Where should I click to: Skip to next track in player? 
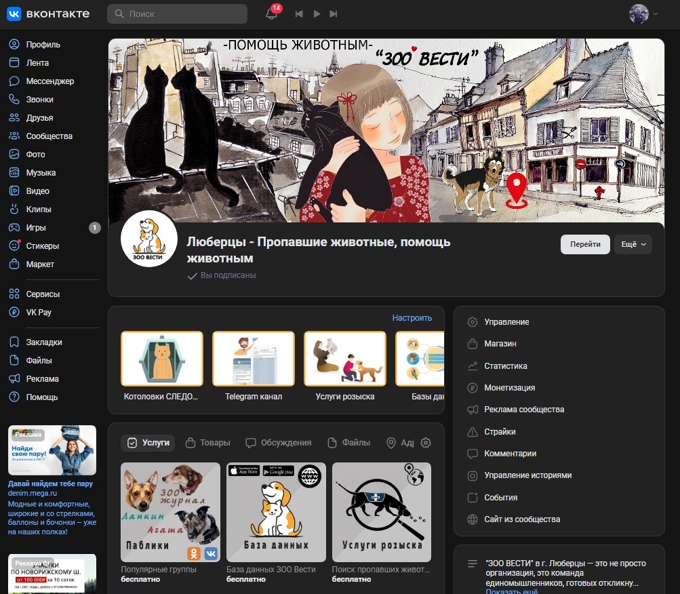tap(333, 14)
